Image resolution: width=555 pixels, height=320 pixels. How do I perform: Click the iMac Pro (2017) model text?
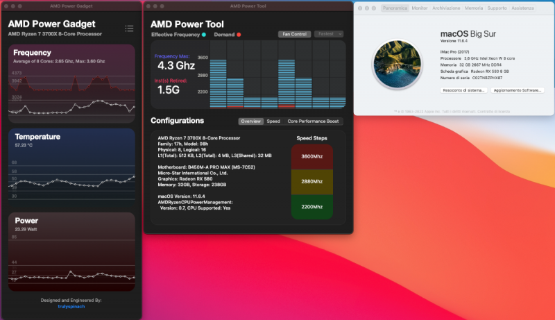tap(455, 52)
